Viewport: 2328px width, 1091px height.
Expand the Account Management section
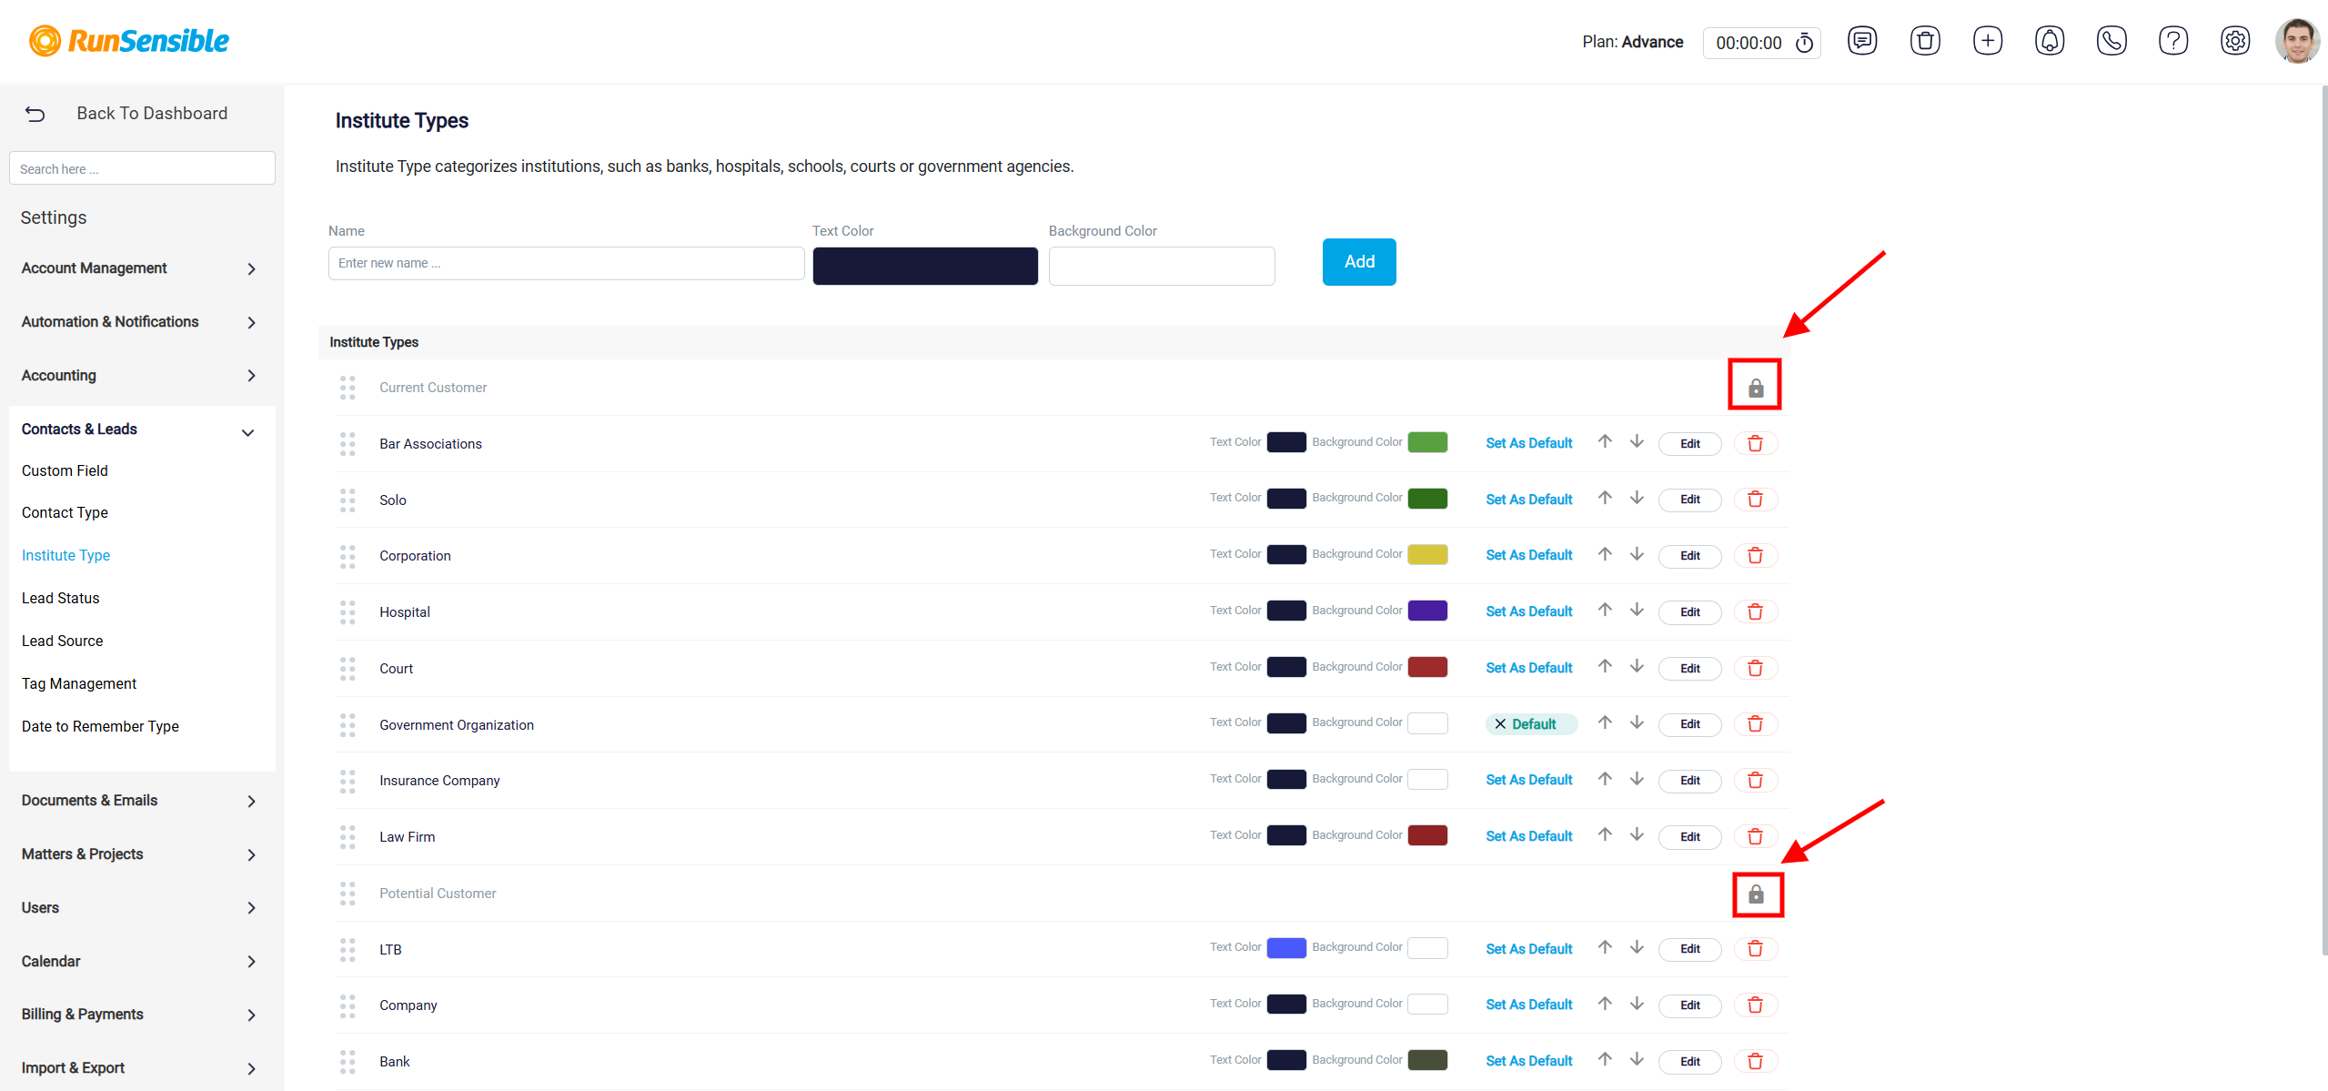[138, 268]
